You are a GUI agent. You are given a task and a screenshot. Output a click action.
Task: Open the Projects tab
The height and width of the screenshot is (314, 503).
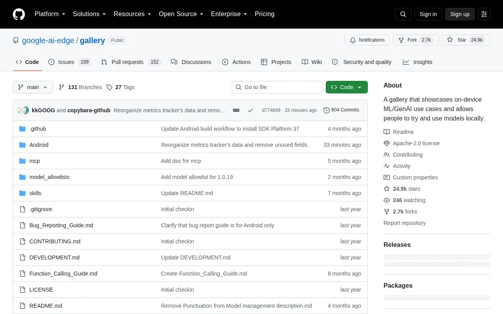click(x=276, y=62)
